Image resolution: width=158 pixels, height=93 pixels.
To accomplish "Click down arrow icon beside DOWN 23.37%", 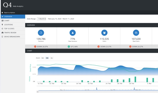I will pos(98,47).
